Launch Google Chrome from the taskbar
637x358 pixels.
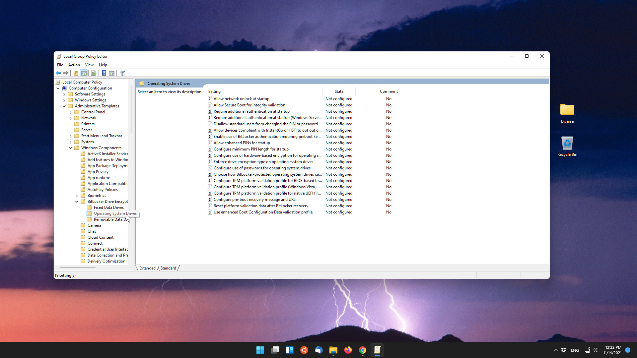click(x=363, y=350)
